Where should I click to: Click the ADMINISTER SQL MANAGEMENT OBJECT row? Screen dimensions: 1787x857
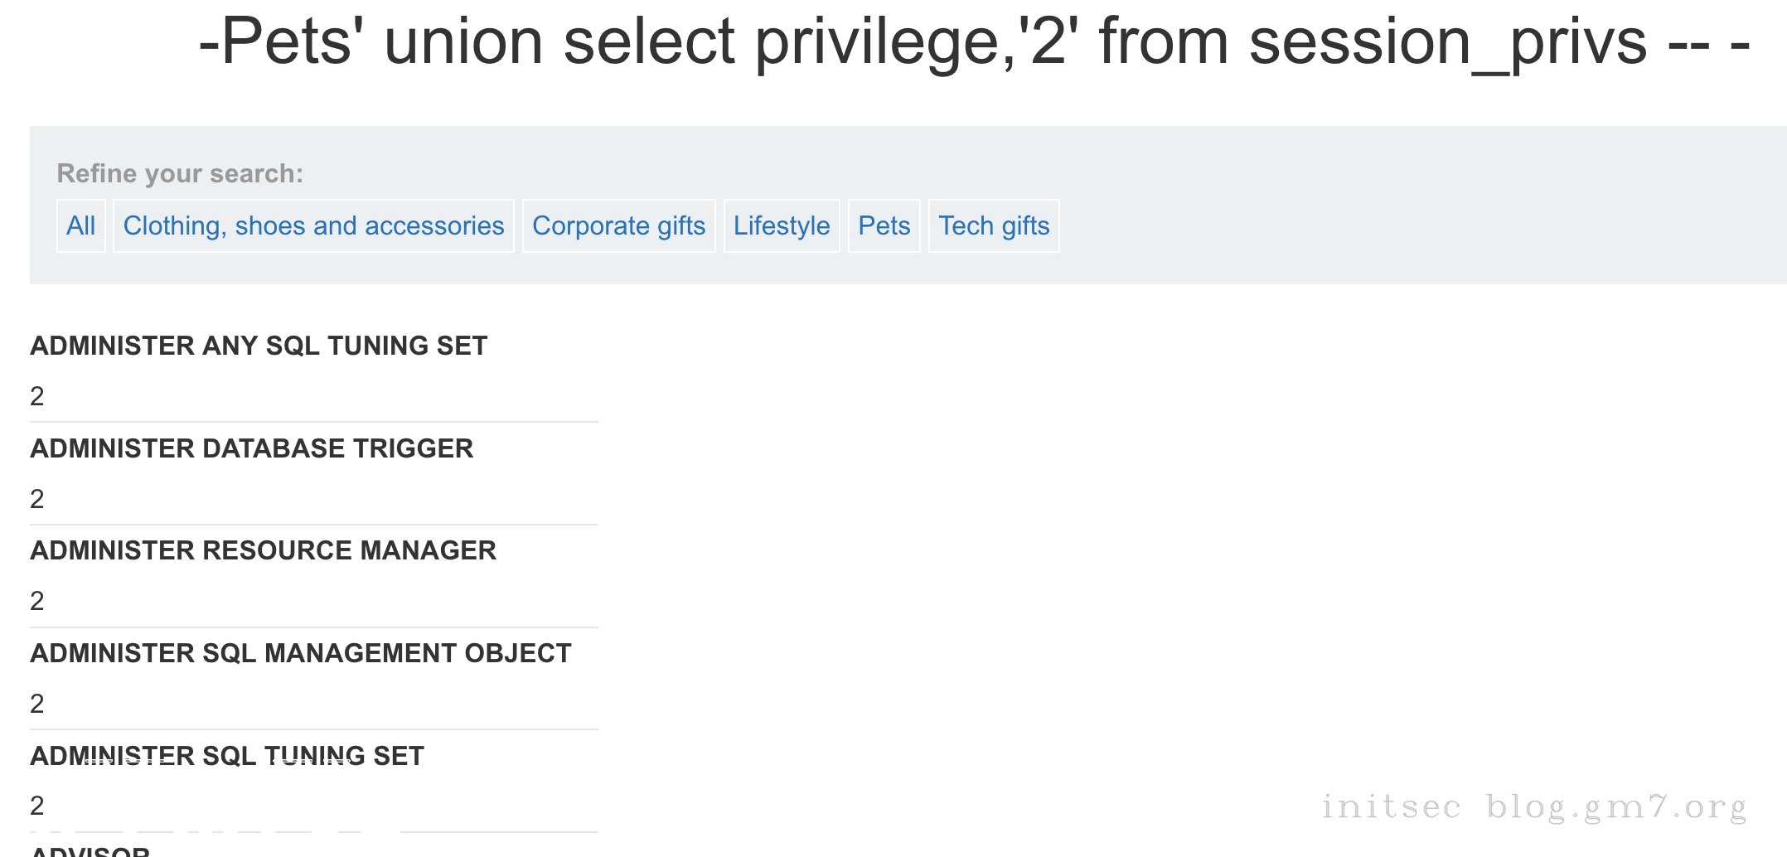pyautogui.click(x=301, y=653)
